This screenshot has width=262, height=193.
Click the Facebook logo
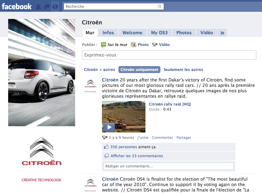pos(17,7)
